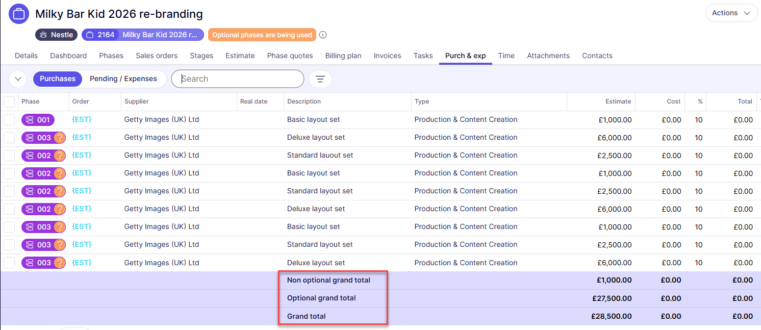Viewport: 761px width, 330px height.
Task: Open the filter options icon
Action: (320, 79)
